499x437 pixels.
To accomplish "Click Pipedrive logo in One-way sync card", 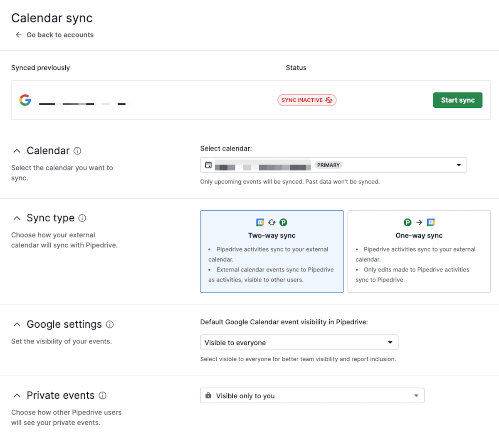I will coord(408,222).
